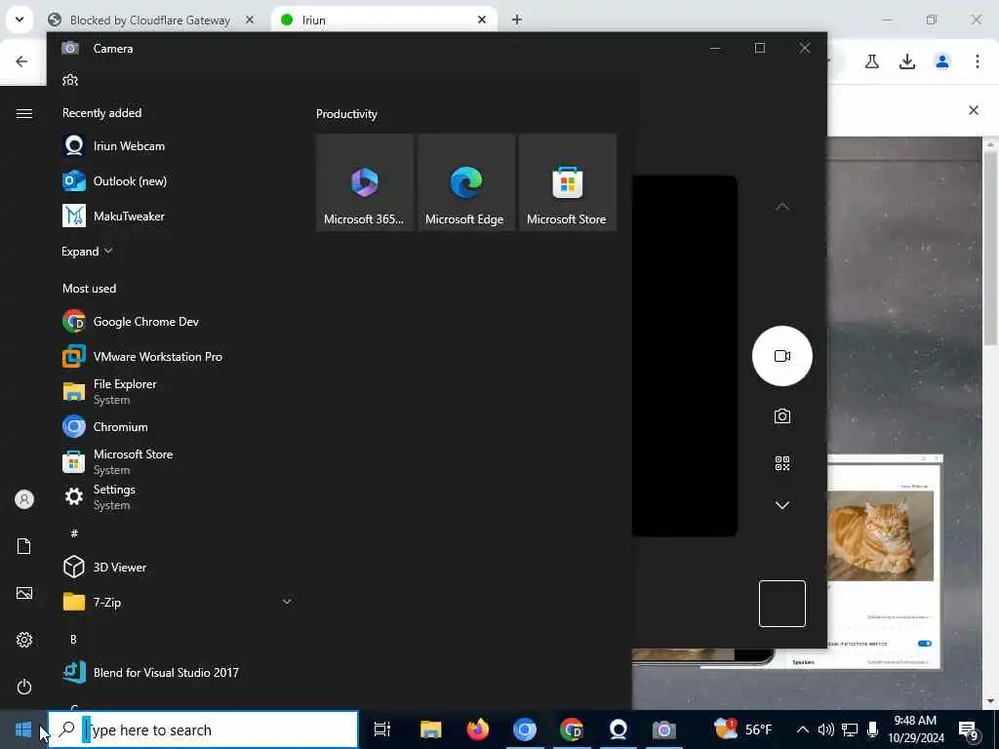The image size is (999, 749).
Task: Open Task View on the taskbar
Action: [x=382, y=729]
